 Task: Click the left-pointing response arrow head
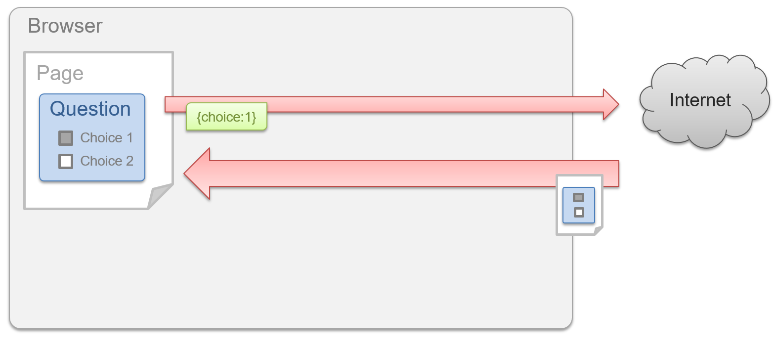click(197, 174)
